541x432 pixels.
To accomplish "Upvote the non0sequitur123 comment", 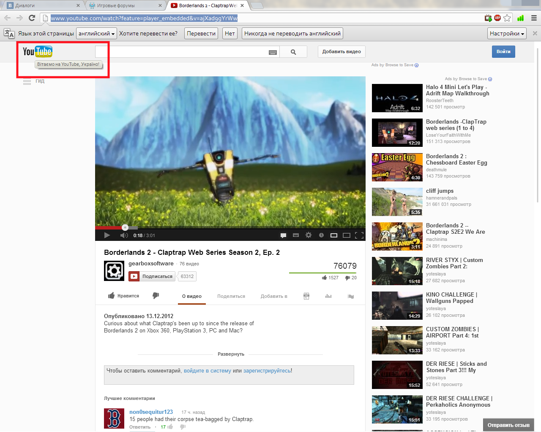I will (x=170, y=427).
